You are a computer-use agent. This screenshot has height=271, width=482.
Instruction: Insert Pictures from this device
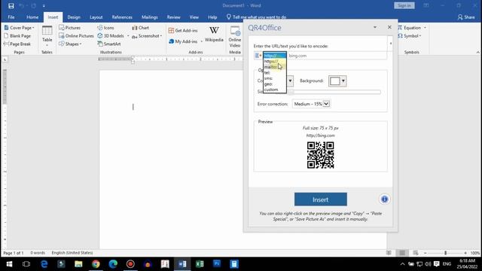tap(70, 28)
